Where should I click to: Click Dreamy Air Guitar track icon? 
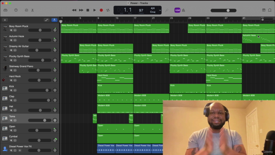pos(5,48)
